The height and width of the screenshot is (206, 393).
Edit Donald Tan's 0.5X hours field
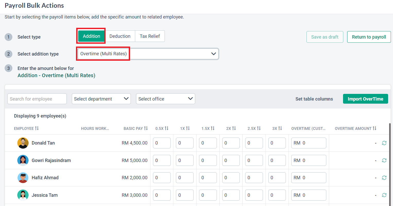point(162,143)
